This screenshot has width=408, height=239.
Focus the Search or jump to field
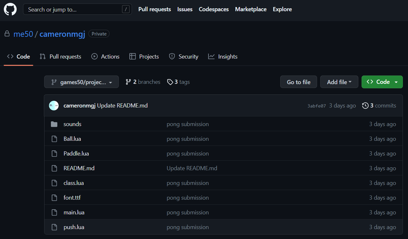pos(78,9)
